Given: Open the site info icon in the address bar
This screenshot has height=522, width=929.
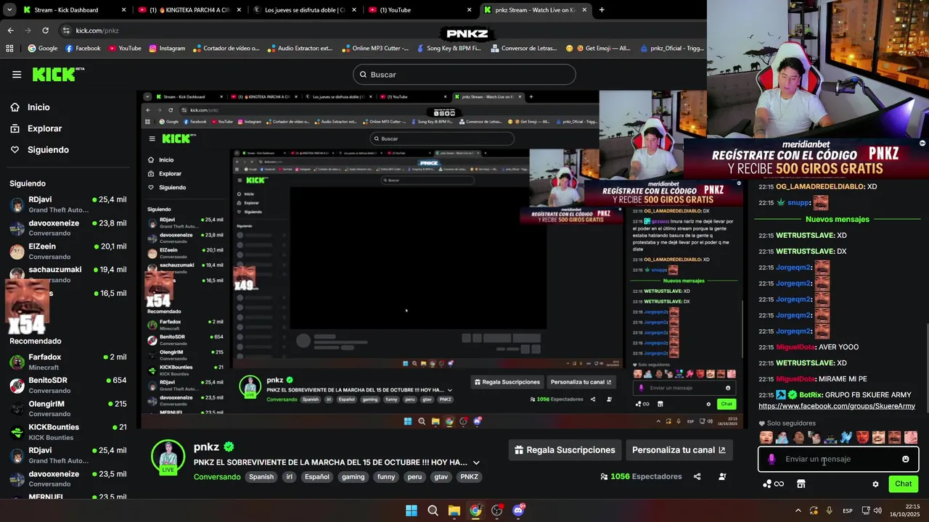Looking at the screenshot, I should (66, 30).
